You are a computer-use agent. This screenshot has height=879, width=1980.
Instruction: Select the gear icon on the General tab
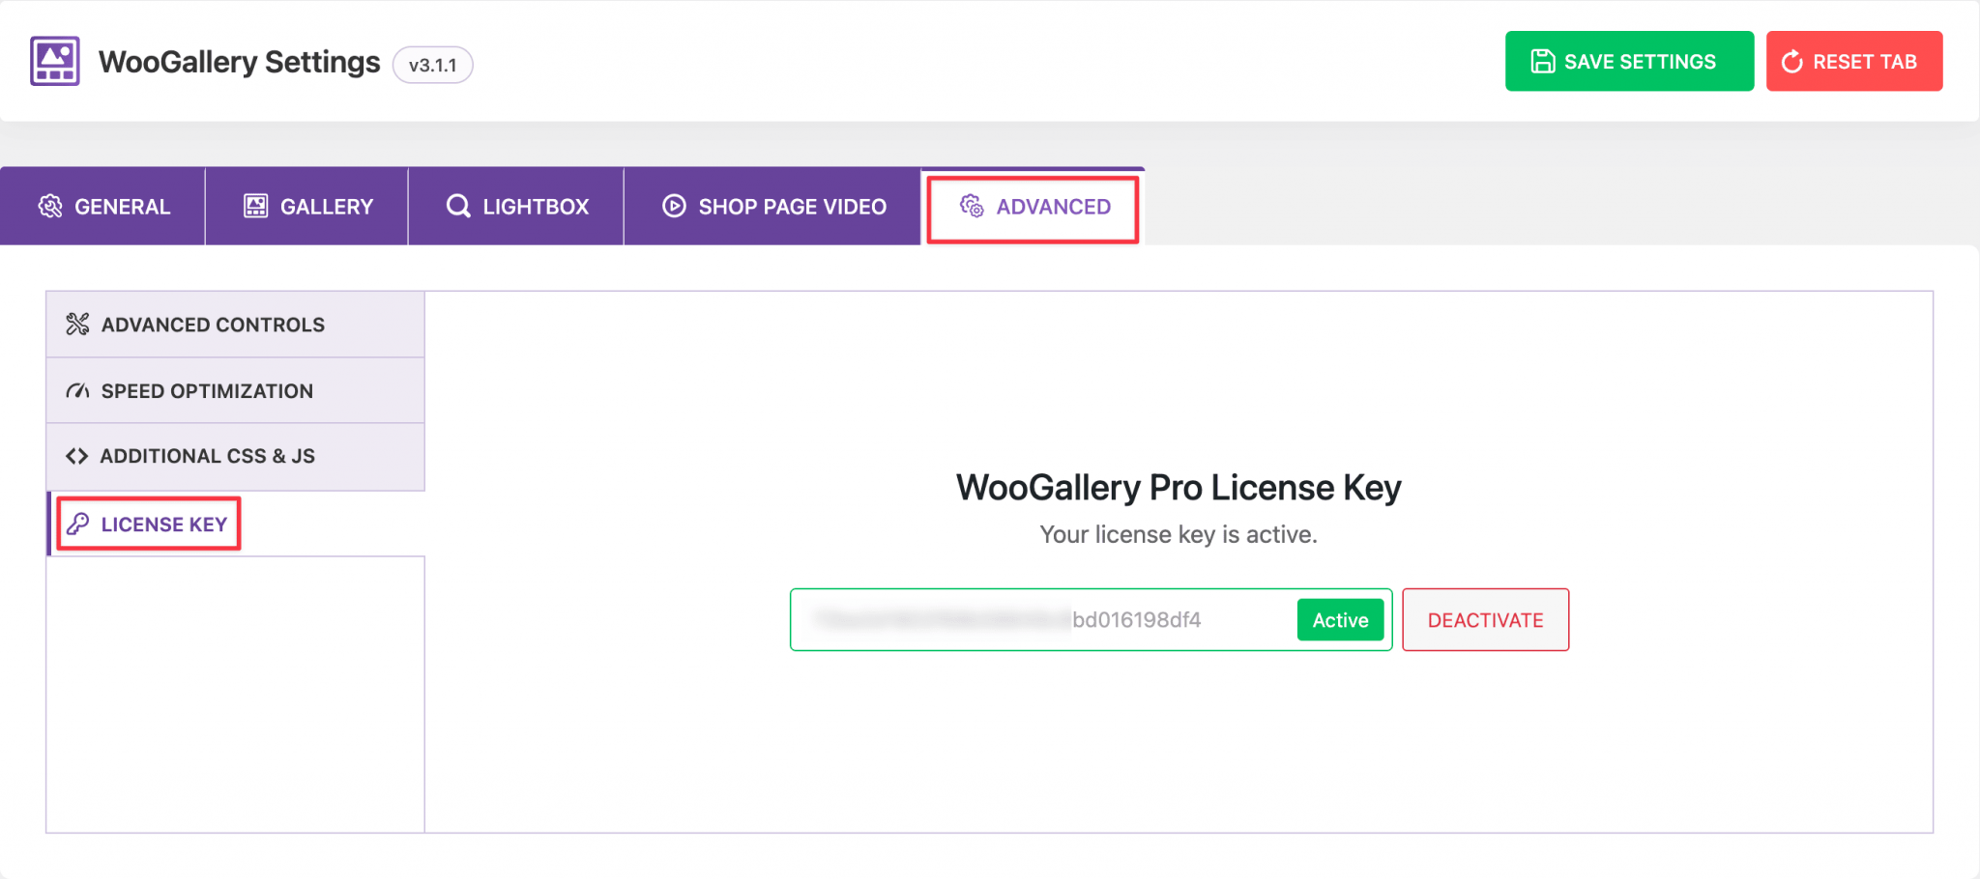tap(51, 206)
